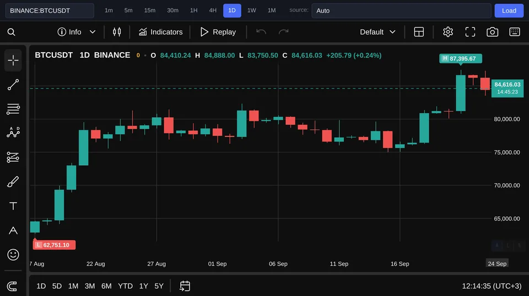Switch to the 5m timeframe
529x296 pixels.
(x=128, y=10)
